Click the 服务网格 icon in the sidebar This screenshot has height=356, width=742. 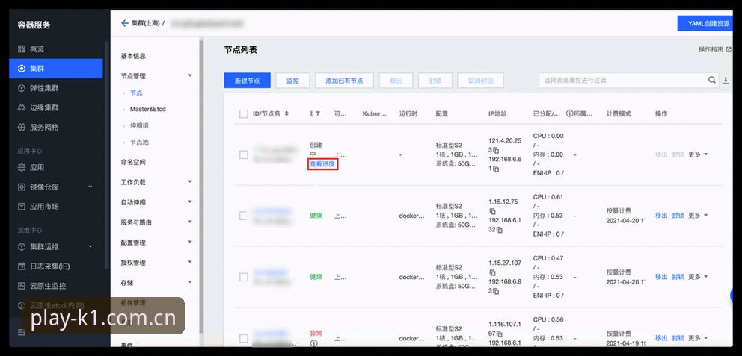tap(21, 127)
